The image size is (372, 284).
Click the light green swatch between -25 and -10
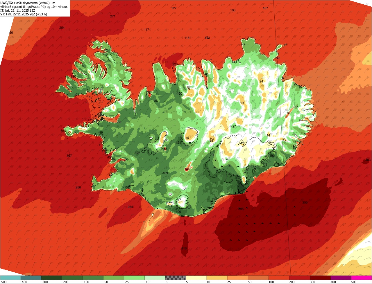[134, 278]
